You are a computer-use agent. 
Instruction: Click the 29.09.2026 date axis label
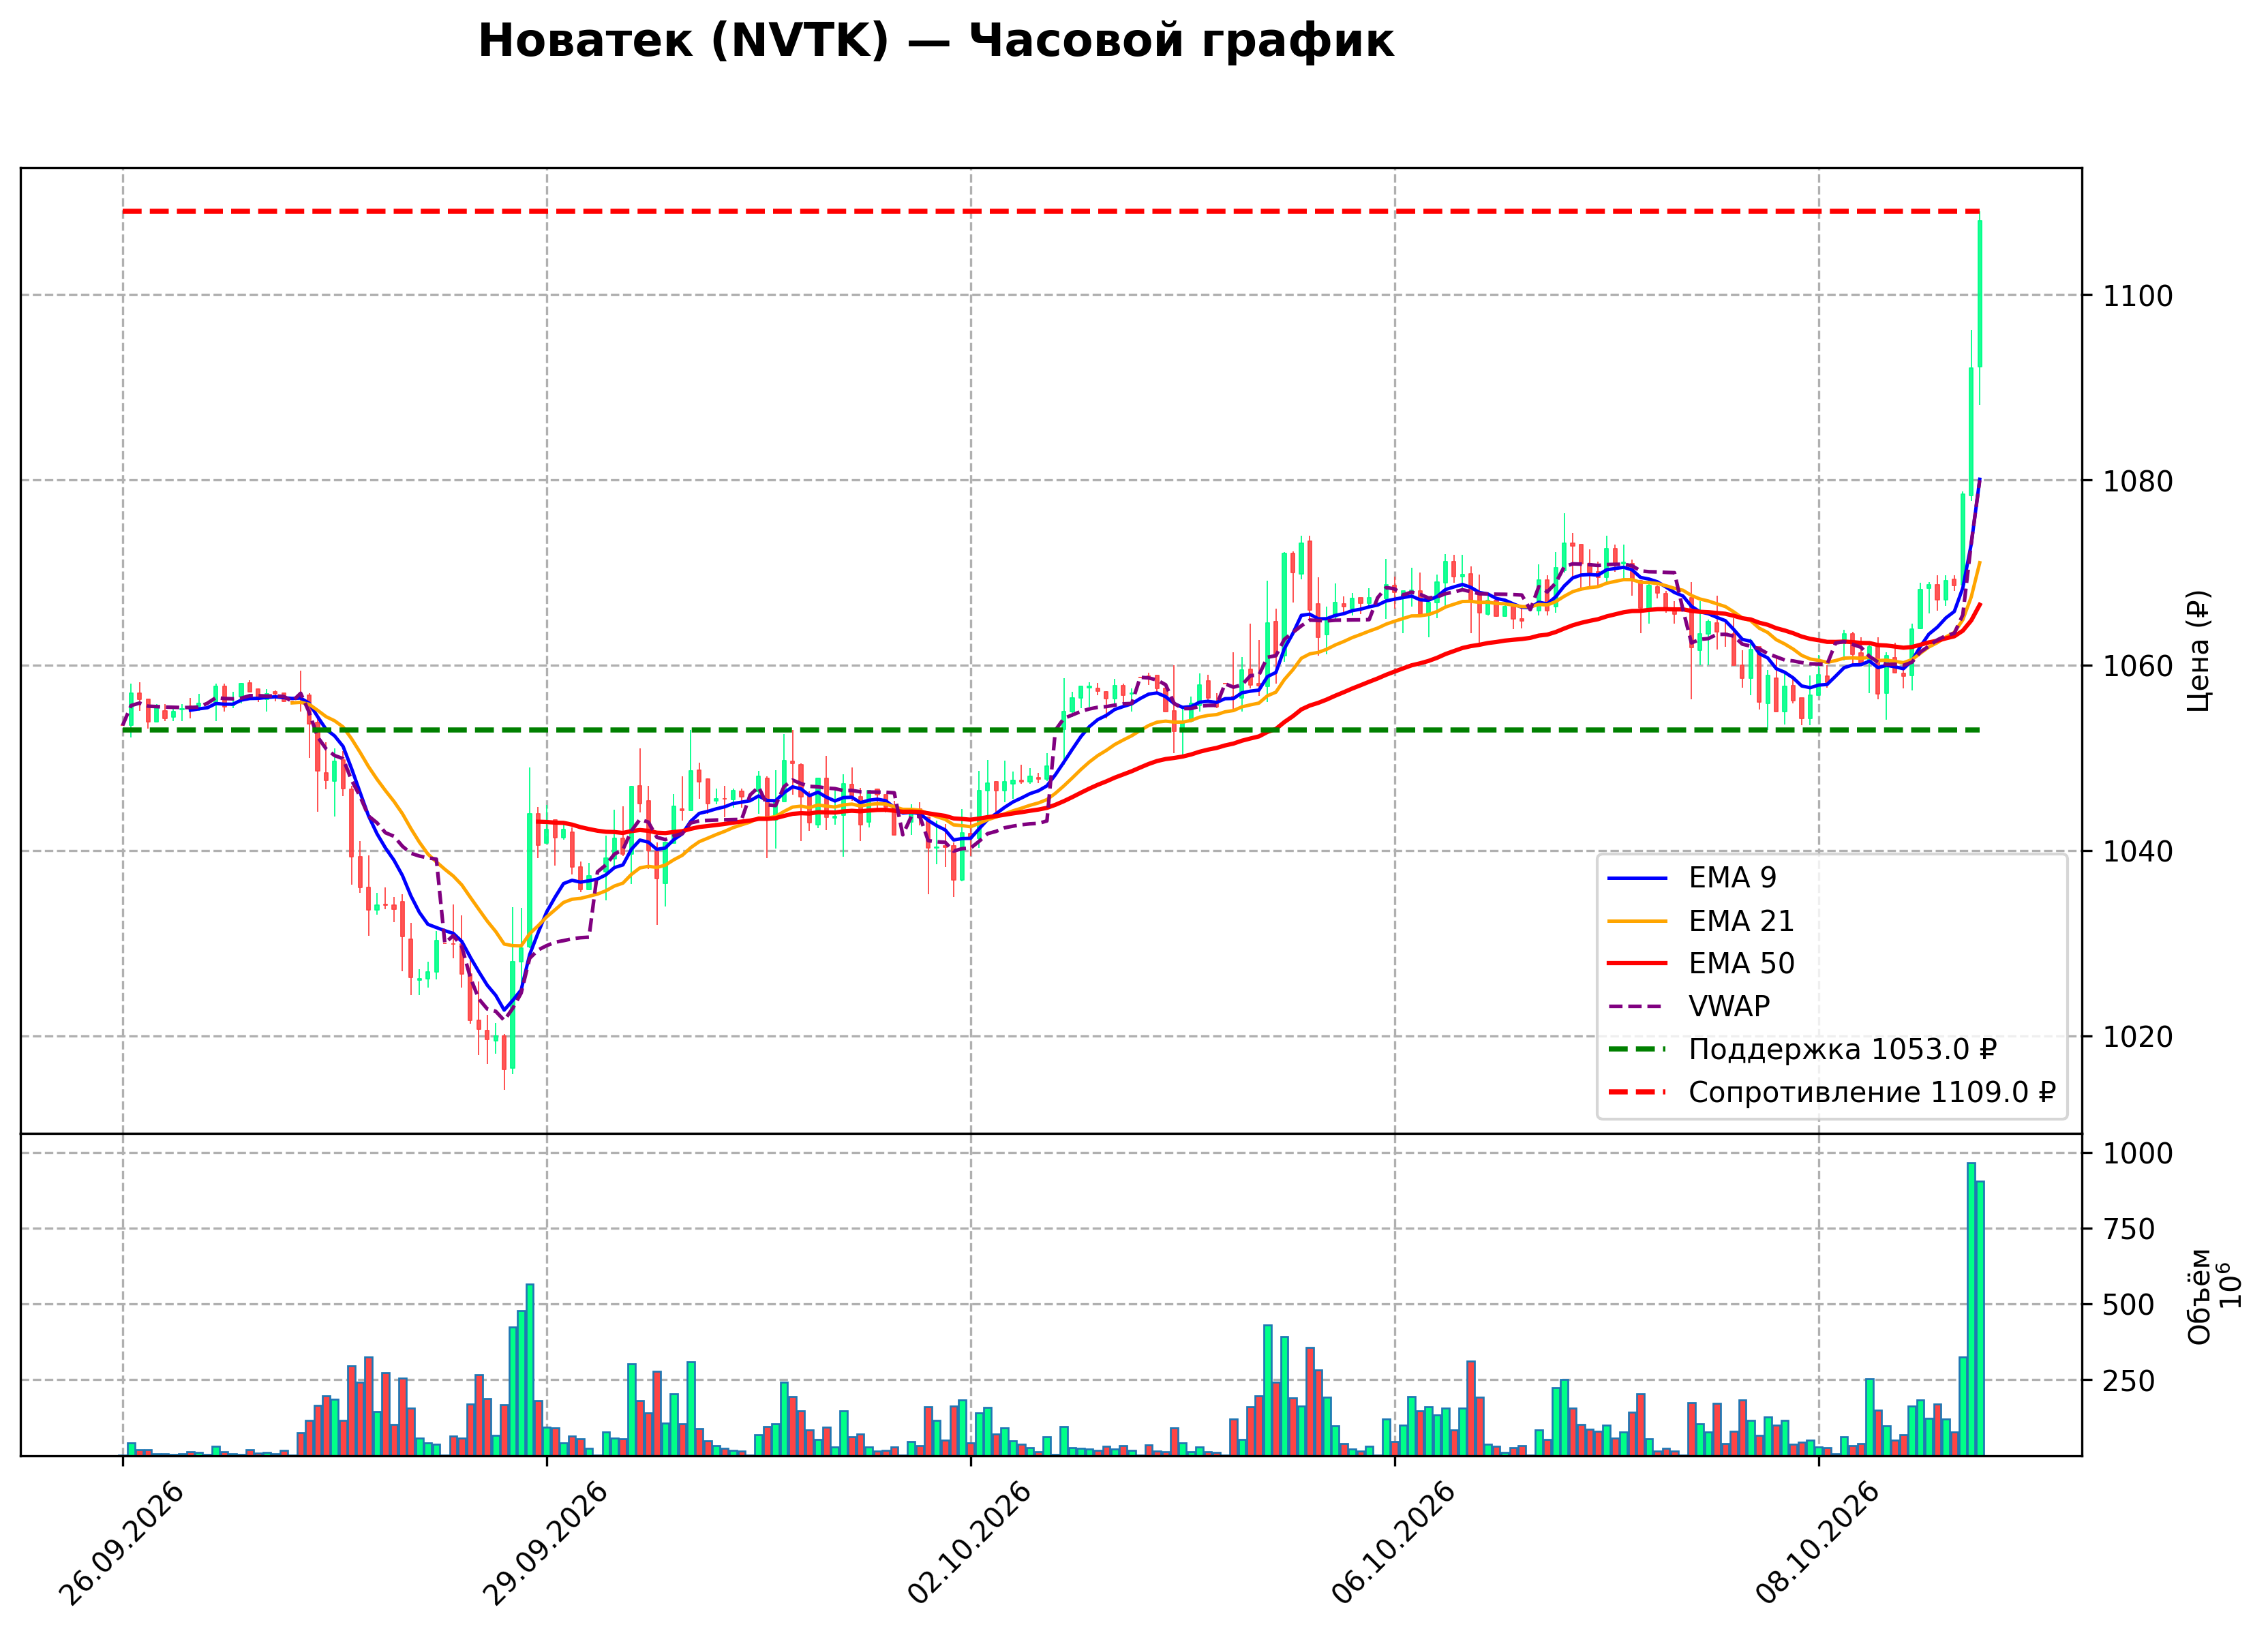[x=545, y=1544]
